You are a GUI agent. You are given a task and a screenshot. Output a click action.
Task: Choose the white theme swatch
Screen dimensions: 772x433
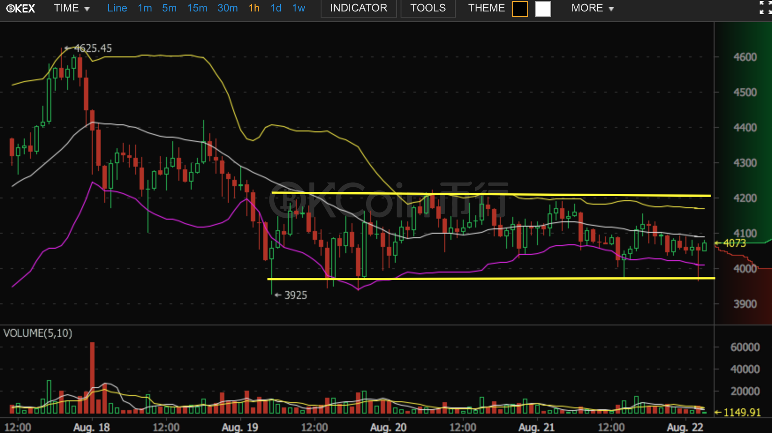[543, 9]
